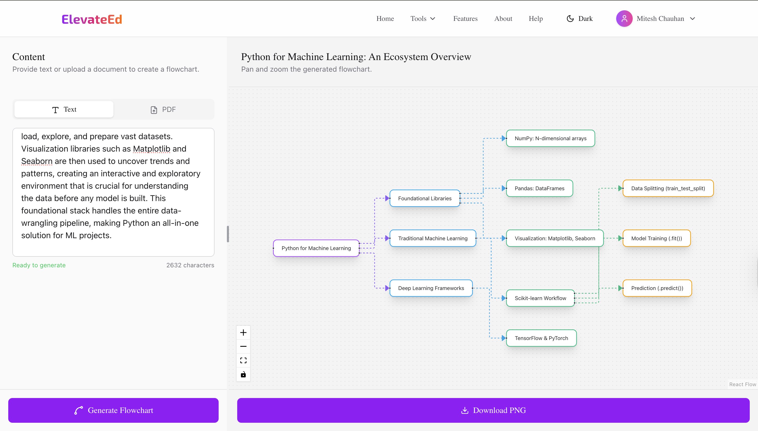Expand Mitesh Chauhan account menu

pos(692,19)
